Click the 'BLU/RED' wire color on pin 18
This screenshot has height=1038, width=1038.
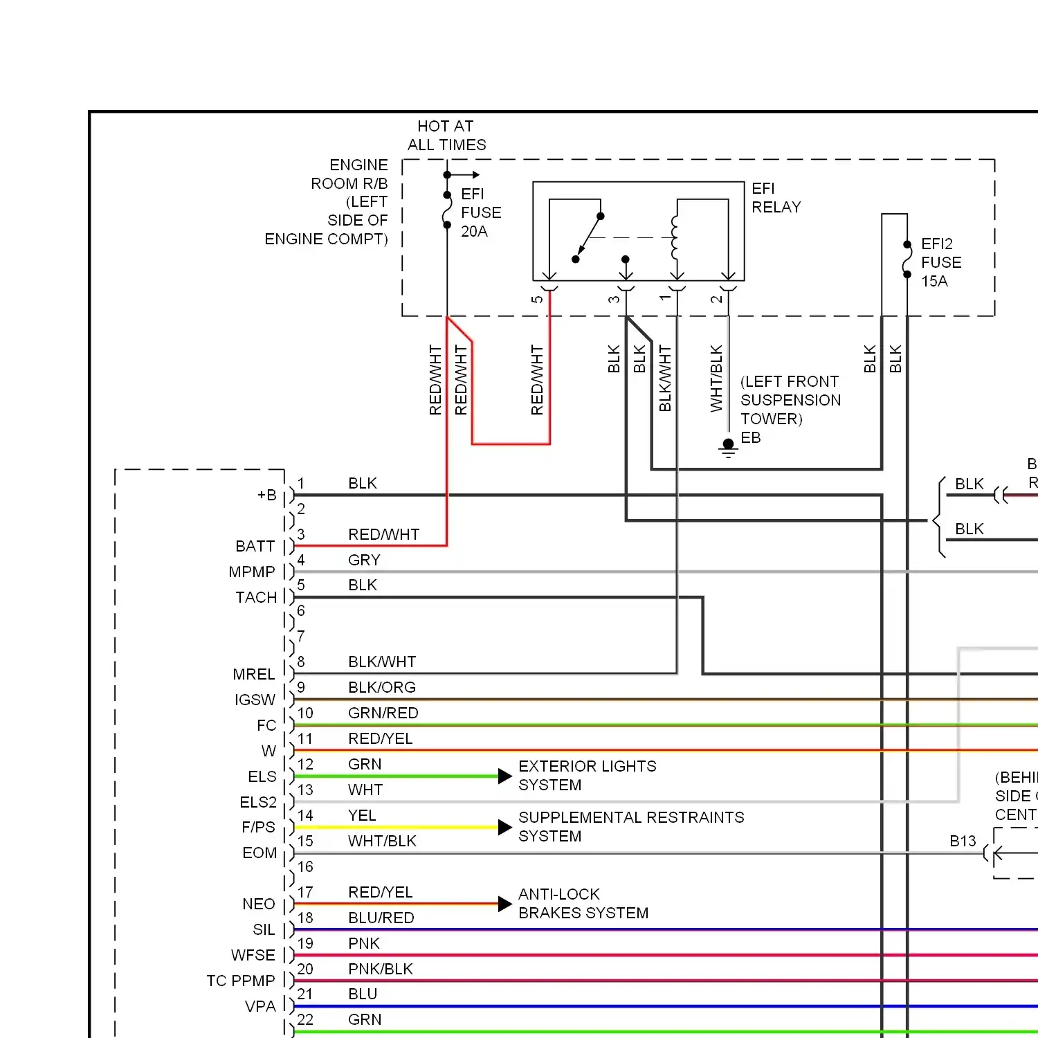381,918
